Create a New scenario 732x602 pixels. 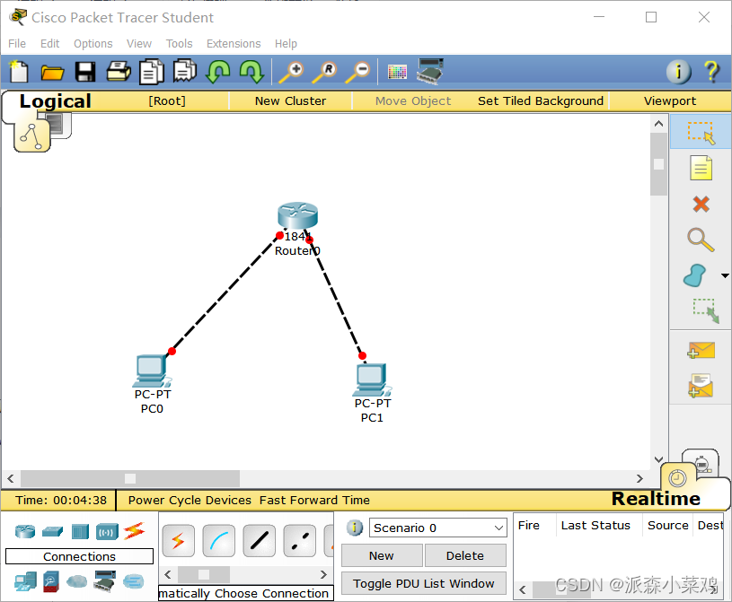coord(382,556)
